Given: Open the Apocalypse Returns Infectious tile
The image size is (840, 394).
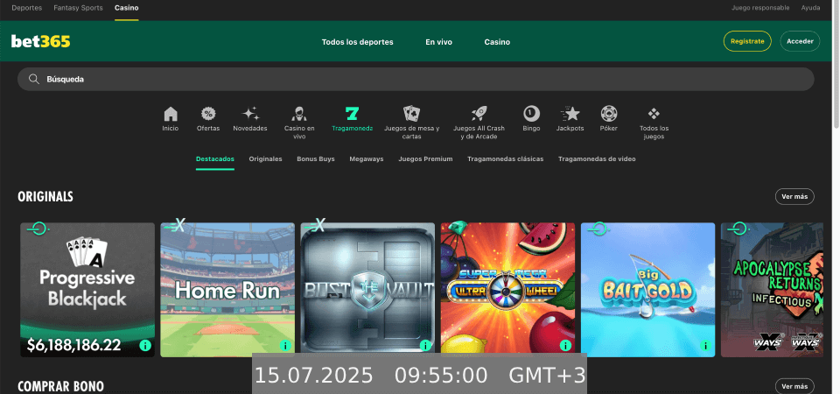Looking at the screenshot, I should pos(772,290).
